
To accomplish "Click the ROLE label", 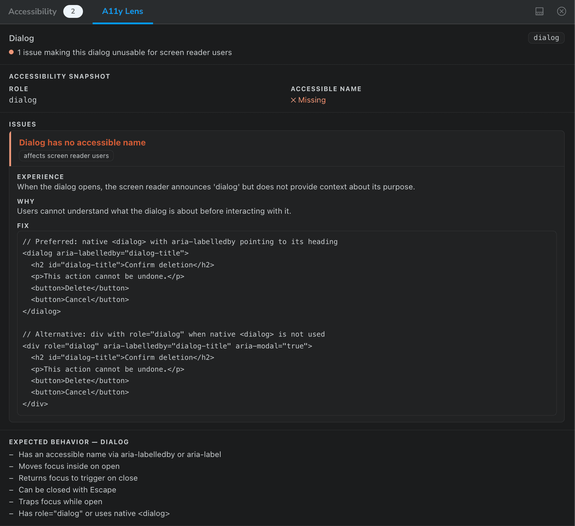I will (19, 89).
